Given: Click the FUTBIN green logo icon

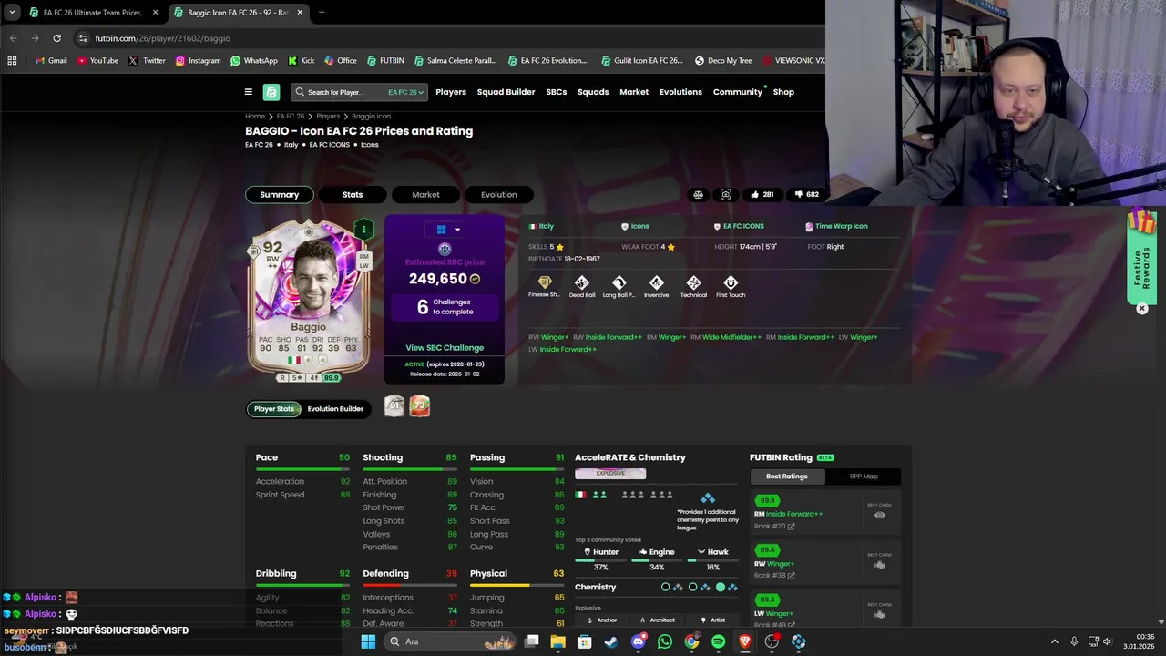Looking at the screenshot, I should [271, 92].
